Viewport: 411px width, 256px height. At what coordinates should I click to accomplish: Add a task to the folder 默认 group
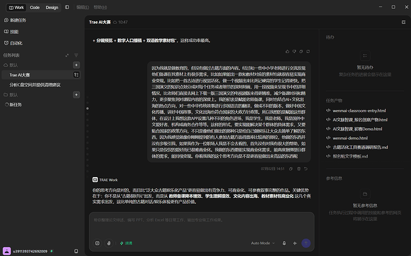coord(76,94)
